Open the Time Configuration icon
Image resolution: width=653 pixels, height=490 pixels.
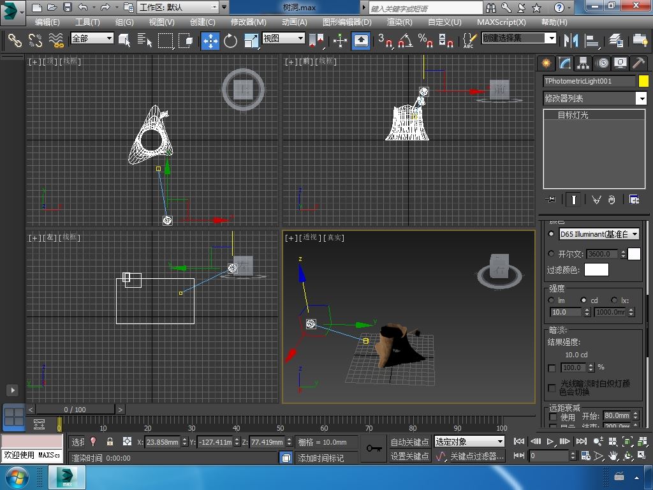(585, 456)
